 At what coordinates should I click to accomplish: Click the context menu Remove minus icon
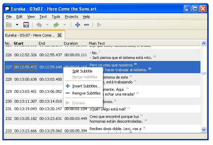click(67, 93)
